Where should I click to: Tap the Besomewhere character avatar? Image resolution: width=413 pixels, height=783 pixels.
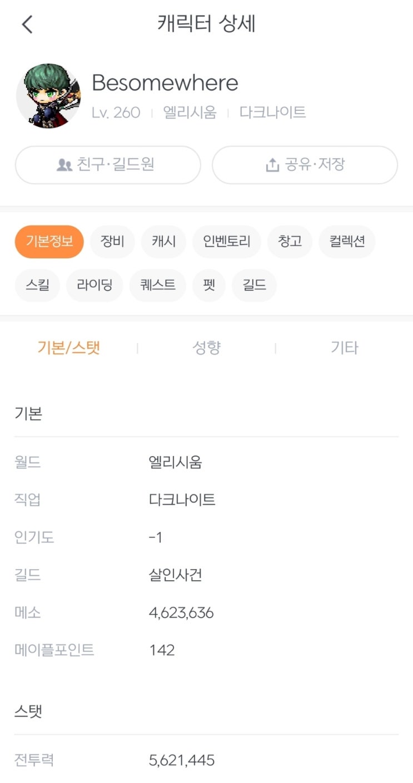(x=48, y=96)
